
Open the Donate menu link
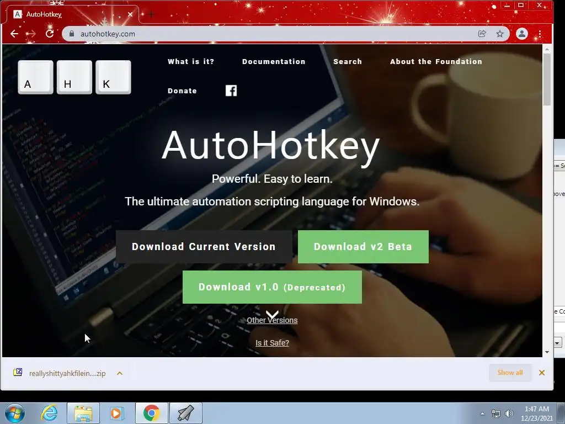[x=182, y=91]
